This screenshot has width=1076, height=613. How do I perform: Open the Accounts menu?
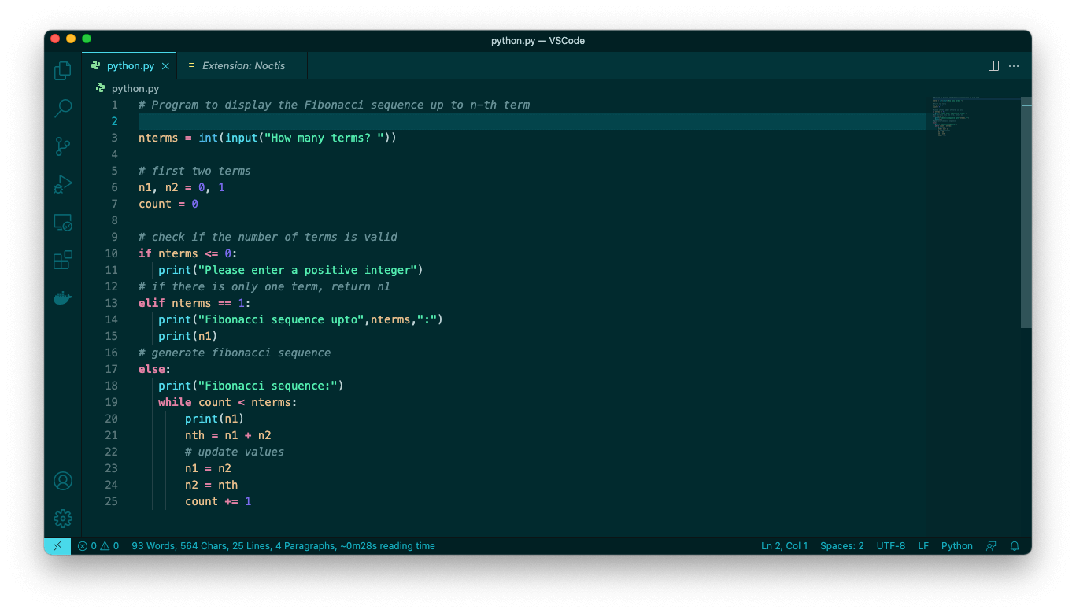coord(63,481)
